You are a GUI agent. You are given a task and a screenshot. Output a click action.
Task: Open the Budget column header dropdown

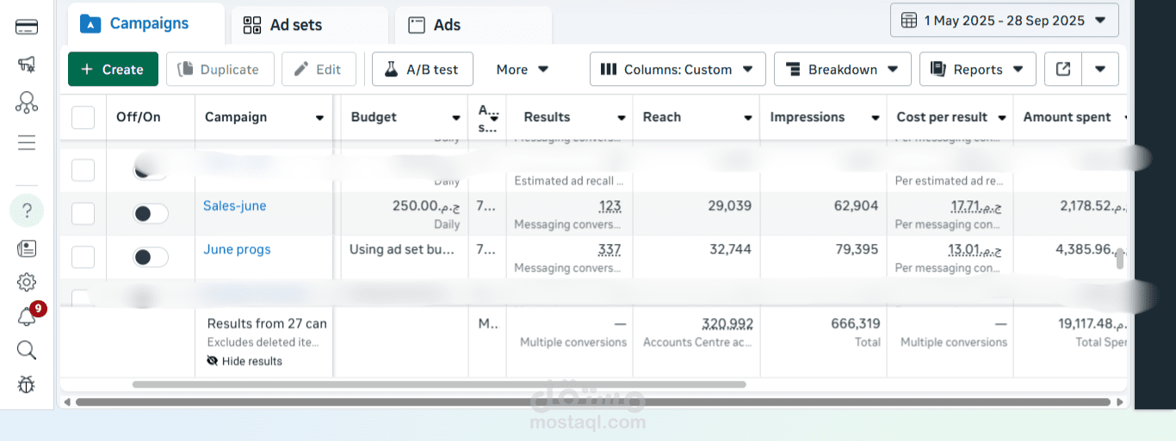(456, 118)
